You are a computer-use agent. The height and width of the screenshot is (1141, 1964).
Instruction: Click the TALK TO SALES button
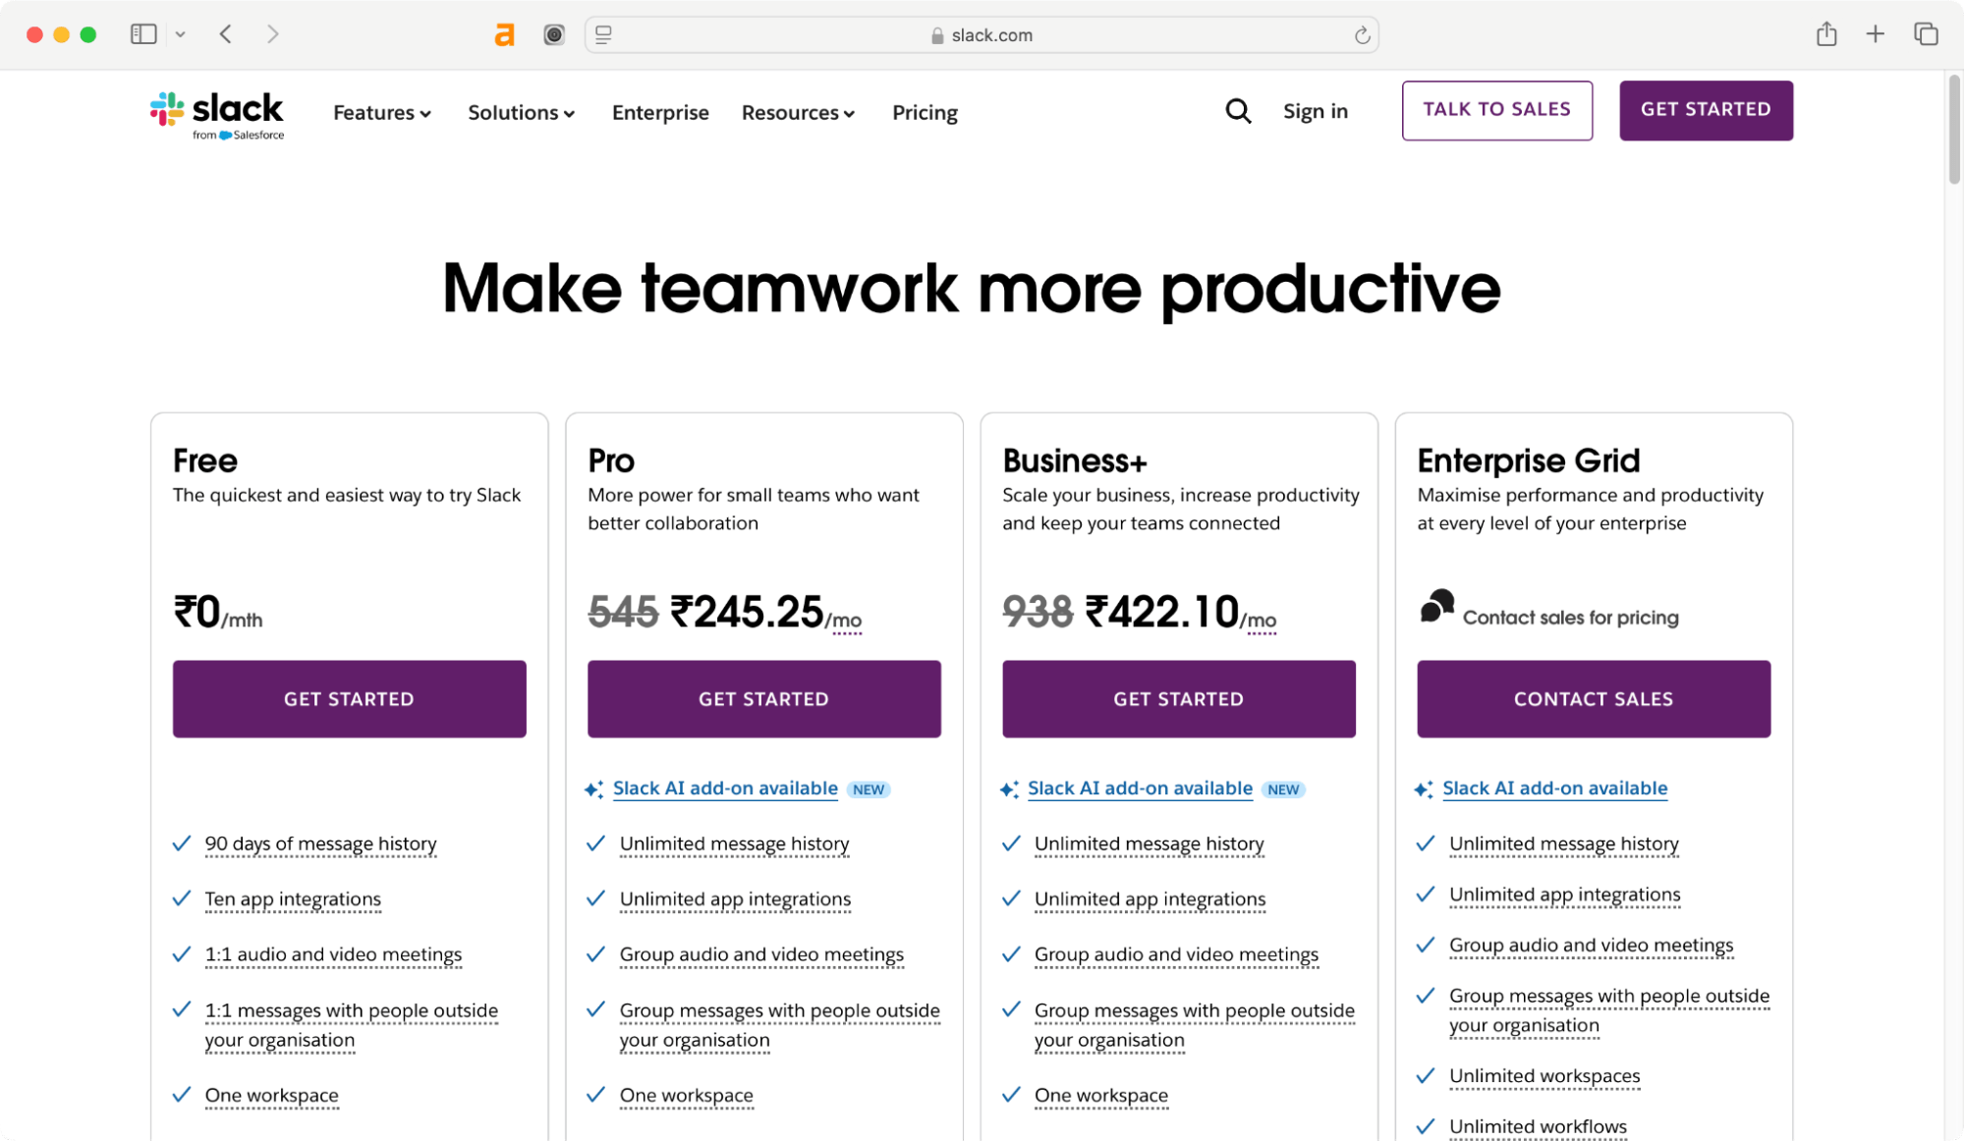1497,110
